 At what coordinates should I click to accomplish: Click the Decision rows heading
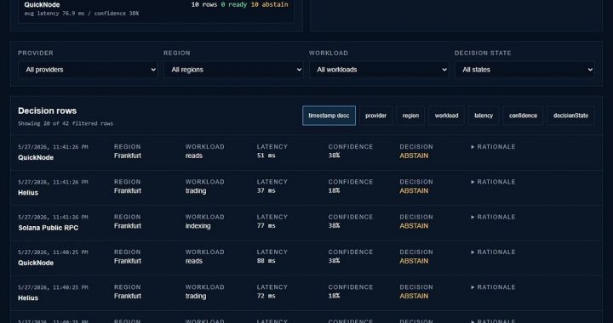point(48,110)
